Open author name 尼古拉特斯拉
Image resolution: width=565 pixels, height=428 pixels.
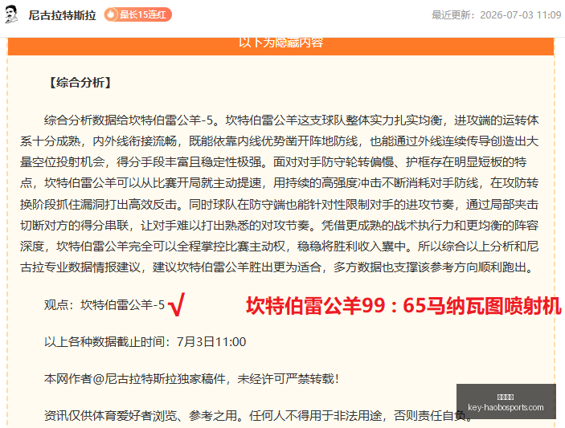tap(63, 15)
